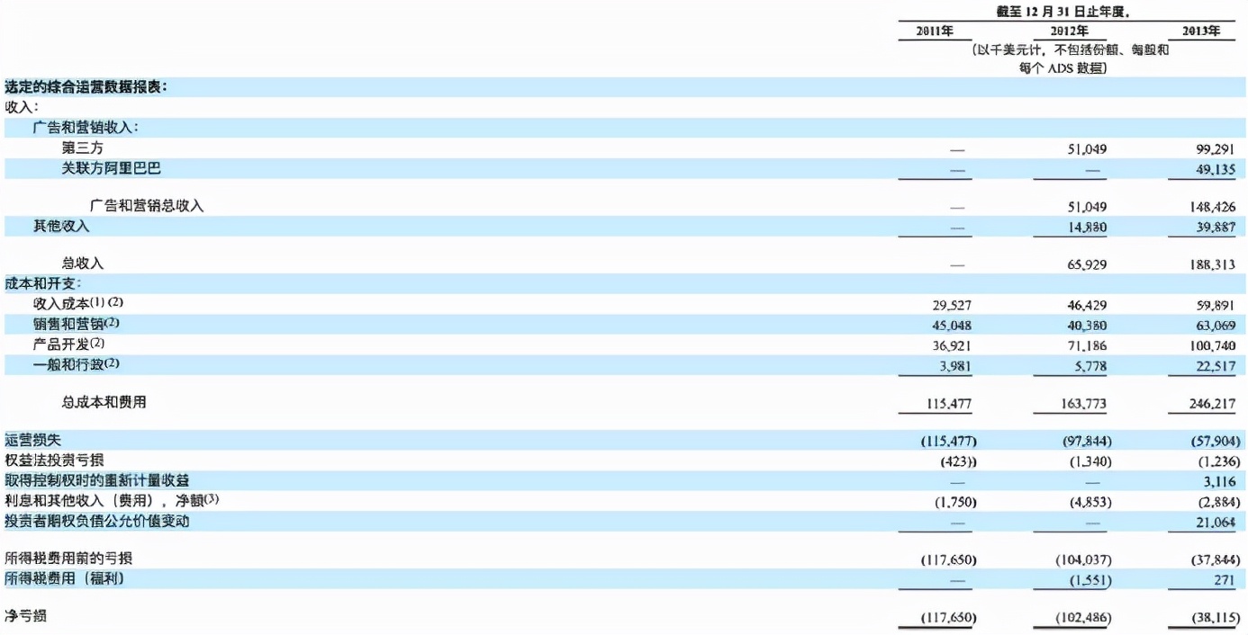Click the 2011 权益法投资亏损 value (423)

click(x=958, y=461)
